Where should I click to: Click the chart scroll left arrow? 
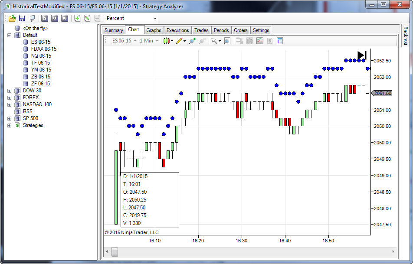(107, 251)
